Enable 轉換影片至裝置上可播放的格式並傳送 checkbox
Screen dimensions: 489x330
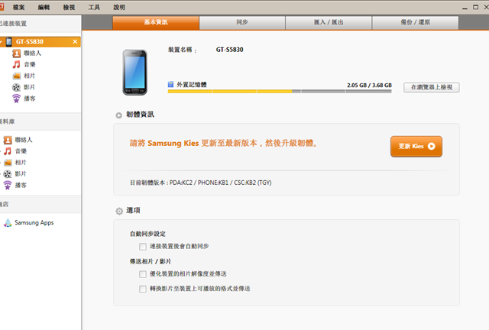143,289
